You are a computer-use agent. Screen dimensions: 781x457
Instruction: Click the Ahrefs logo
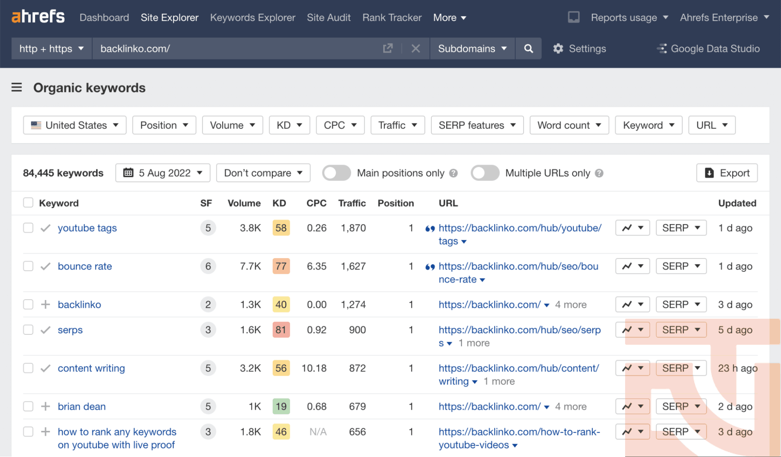pos(38,17)
